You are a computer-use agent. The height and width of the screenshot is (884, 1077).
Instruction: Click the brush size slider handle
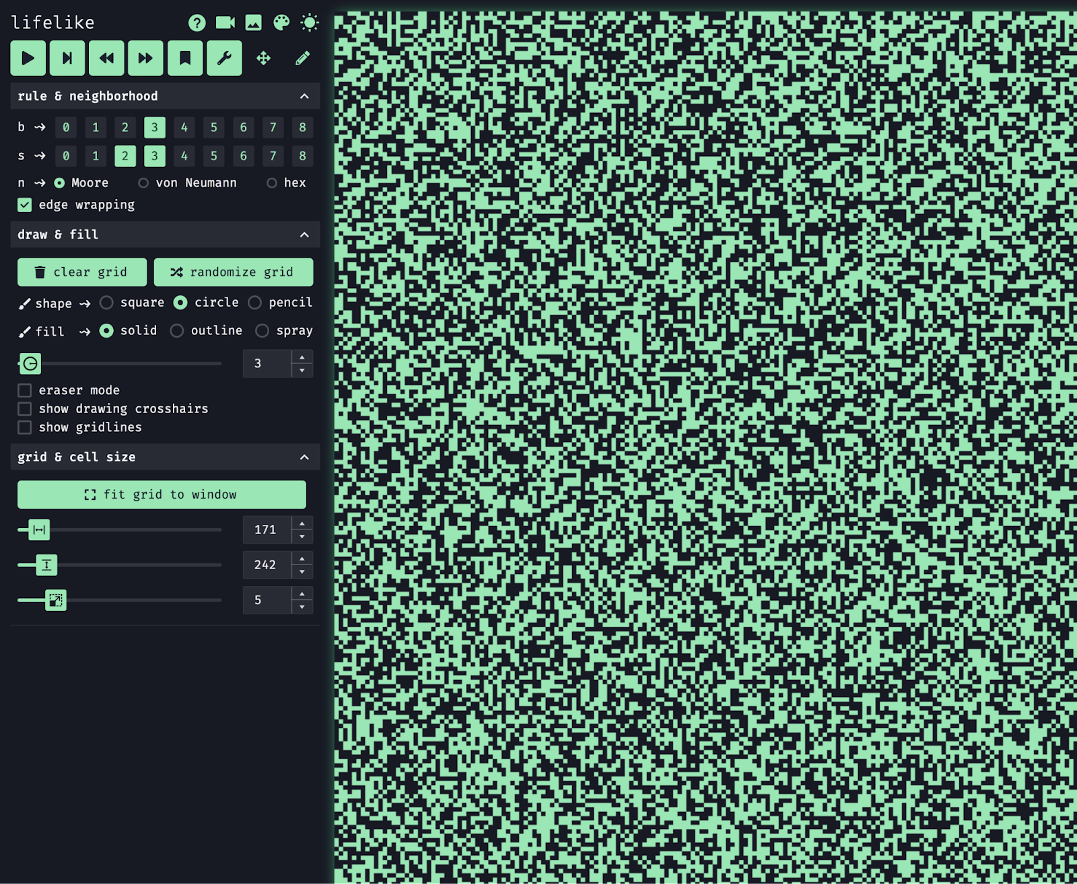point(30,363)
